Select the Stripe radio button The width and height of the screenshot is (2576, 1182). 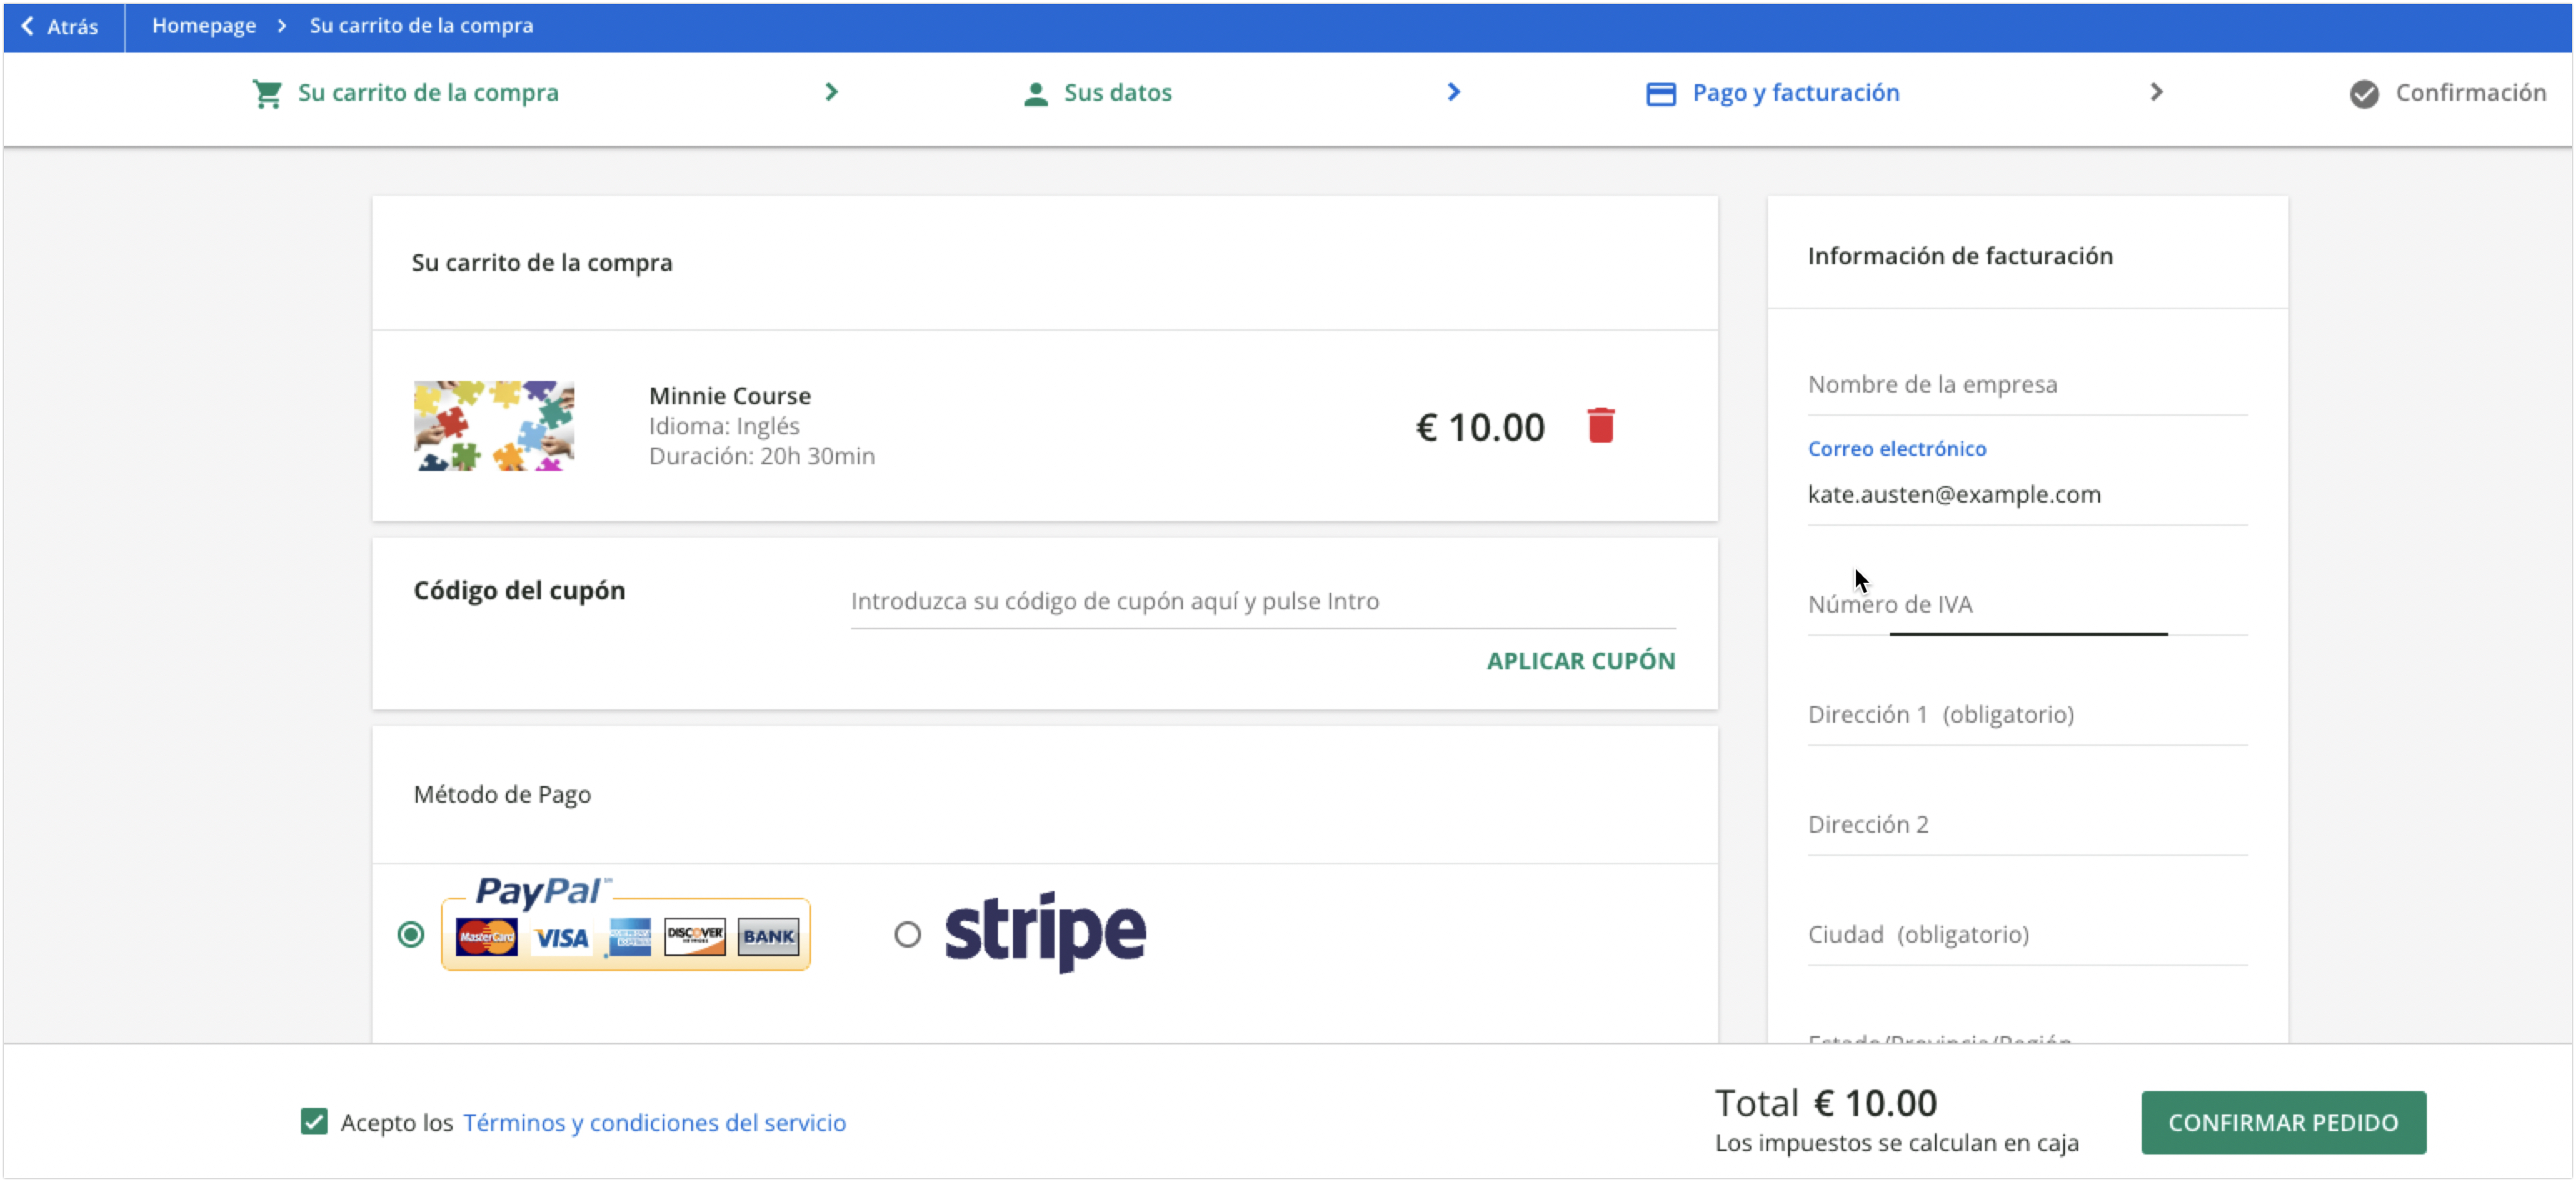[x=907, y=934]
